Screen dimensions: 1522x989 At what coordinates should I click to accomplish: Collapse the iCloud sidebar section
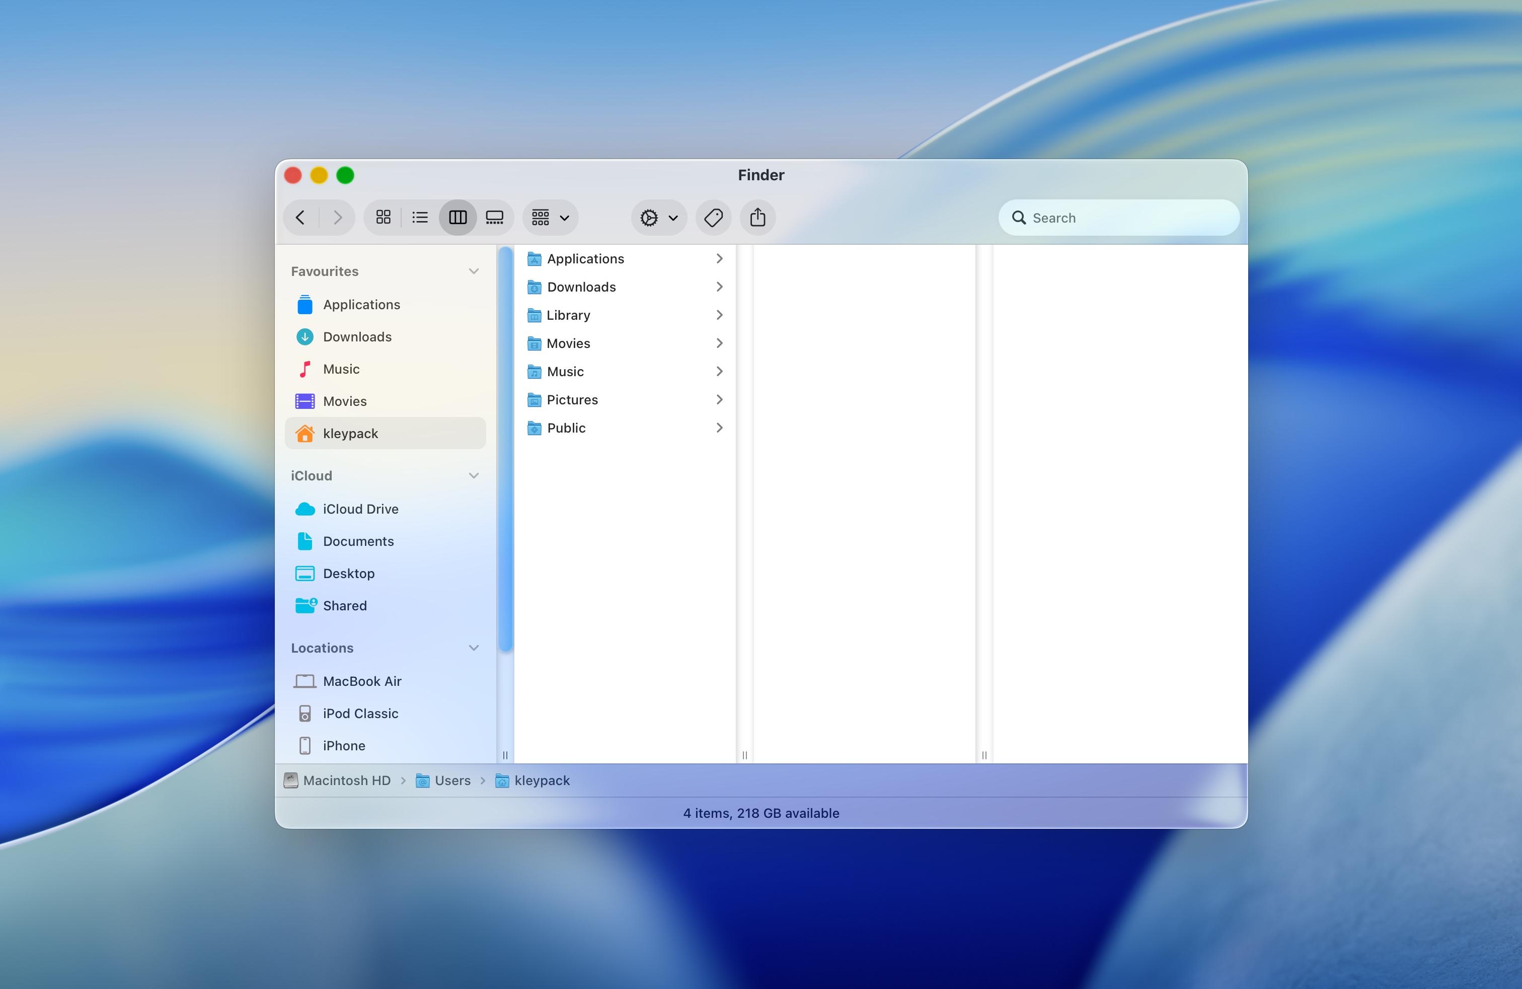tap(474, 475)
